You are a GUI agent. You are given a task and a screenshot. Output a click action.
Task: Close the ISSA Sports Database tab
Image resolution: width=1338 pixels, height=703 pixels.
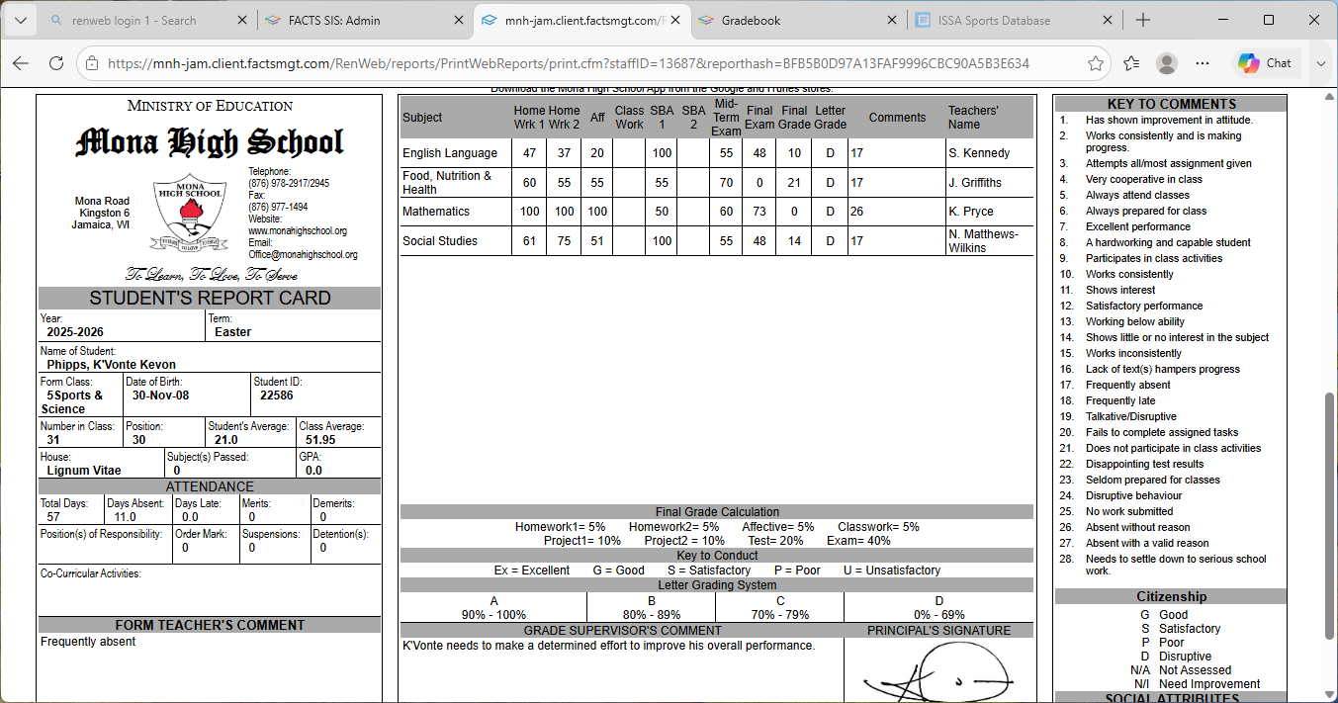tap(1107, 20)
